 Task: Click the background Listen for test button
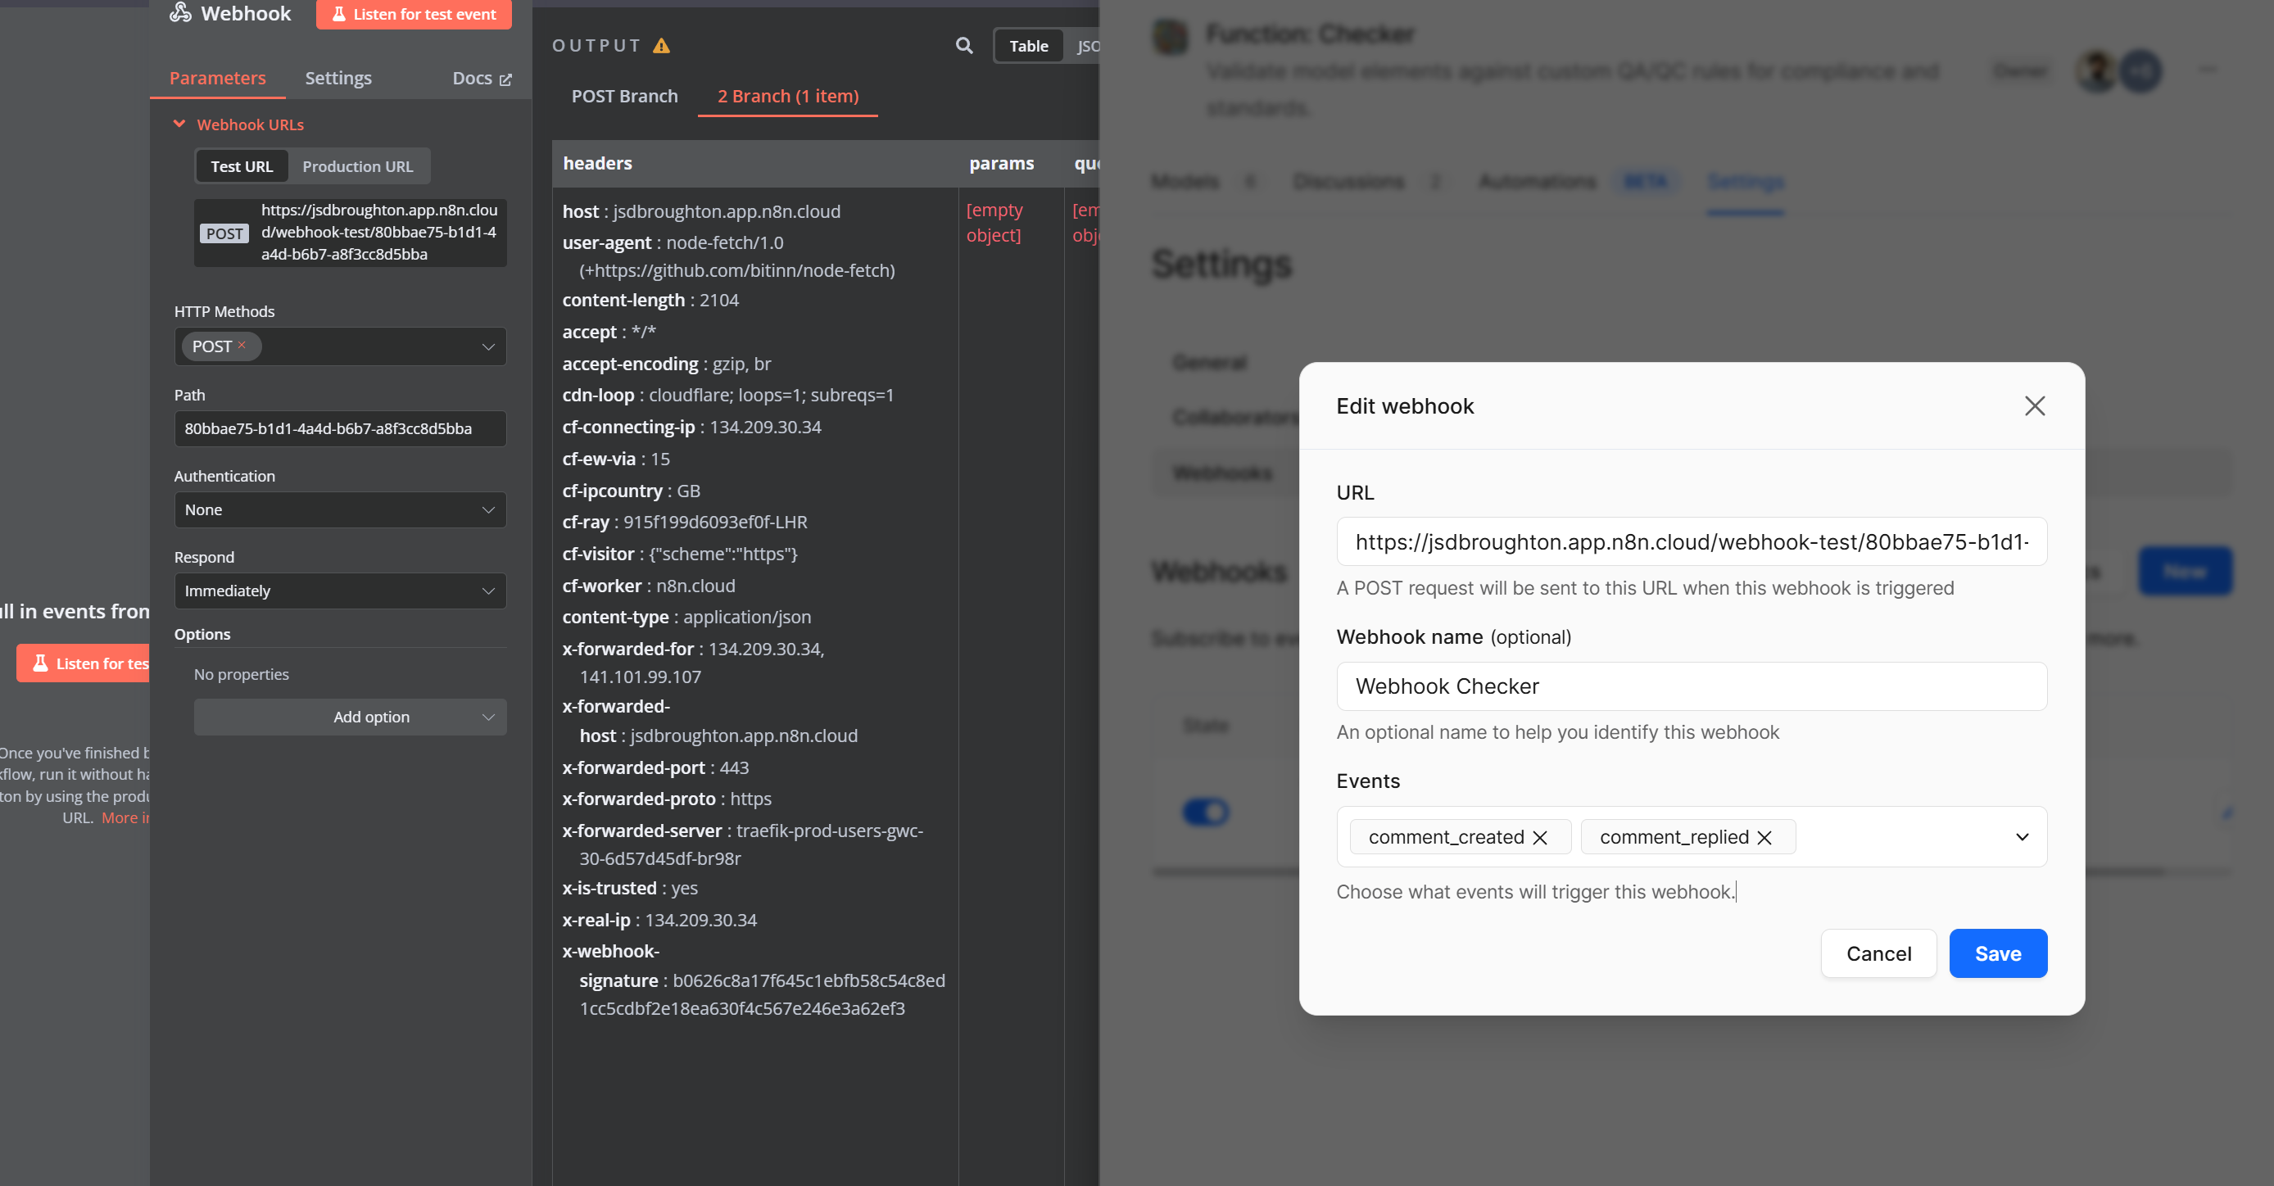coord(84,663)
